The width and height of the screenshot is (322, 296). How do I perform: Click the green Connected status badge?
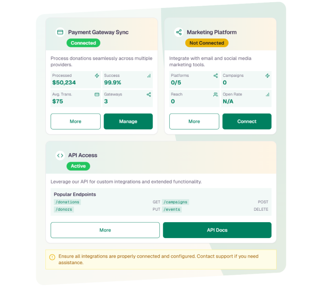tap(83, 43)
